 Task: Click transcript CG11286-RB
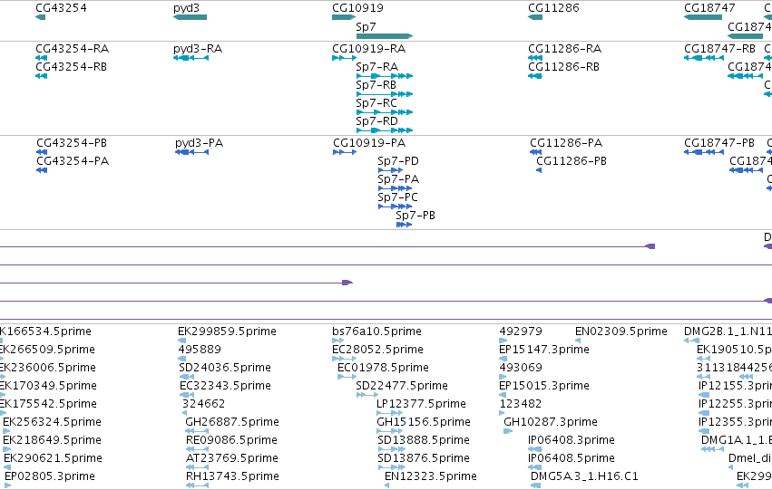tap(563, 67)
